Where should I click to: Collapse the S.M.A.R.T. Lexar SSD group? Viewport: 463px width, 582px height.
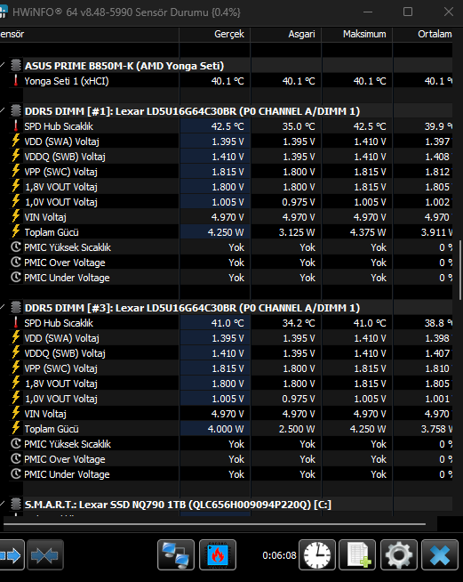(x=3, y=505)
